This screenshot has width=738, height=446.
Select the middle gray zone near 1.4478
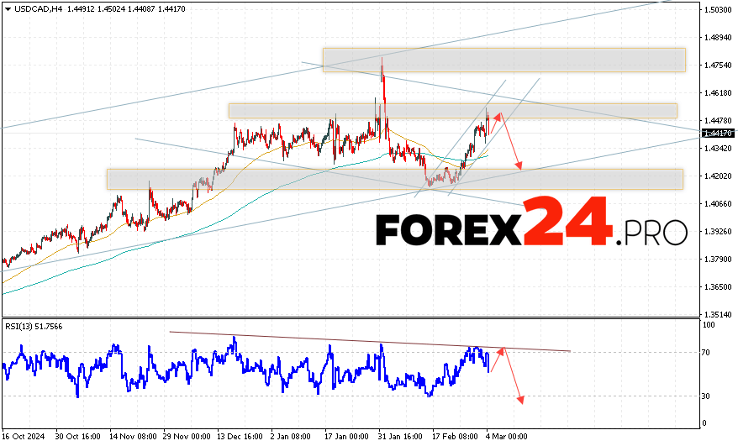[x=452, y=111]
